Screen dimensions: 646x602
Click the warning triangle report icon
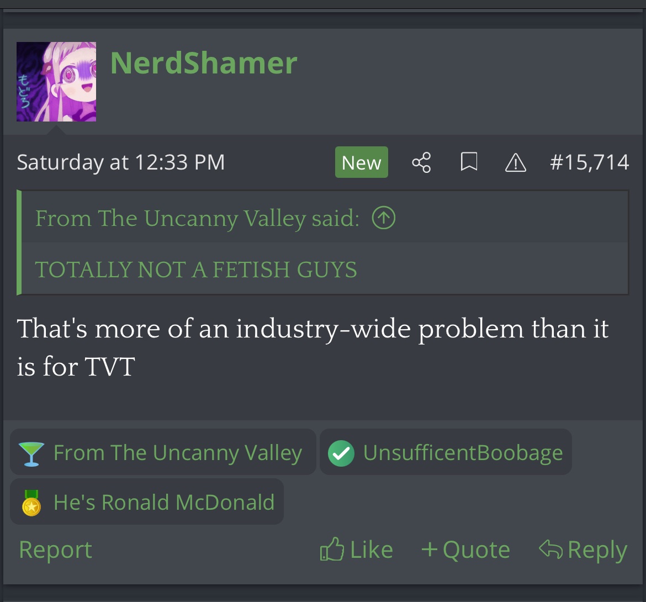click(x=516, y=163)
